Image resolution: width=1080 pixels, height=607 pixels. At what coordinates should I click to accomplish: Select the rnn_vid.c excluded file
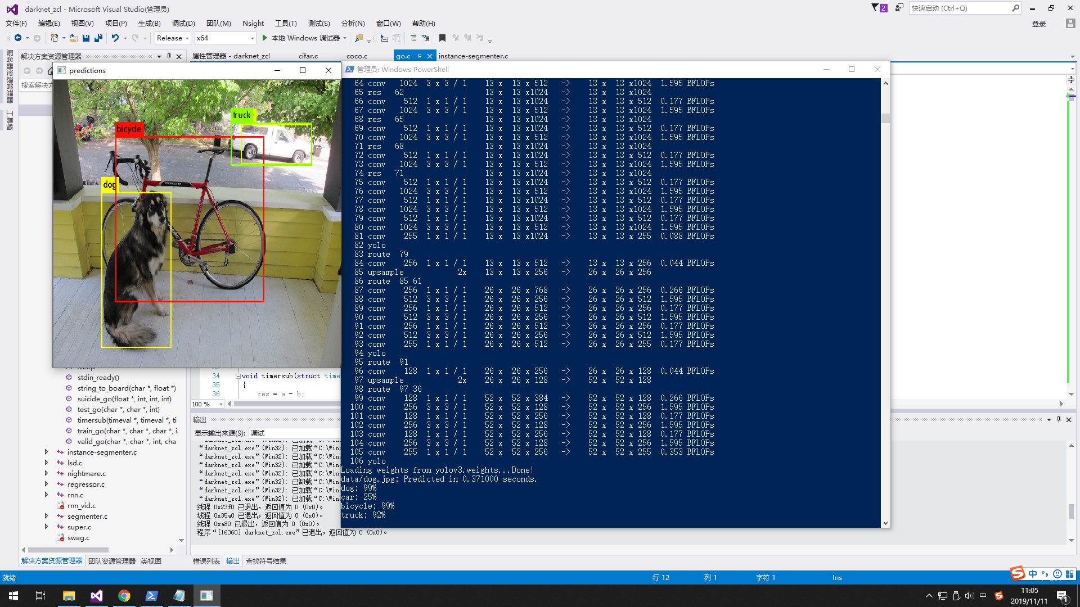(x=82, y=505)
